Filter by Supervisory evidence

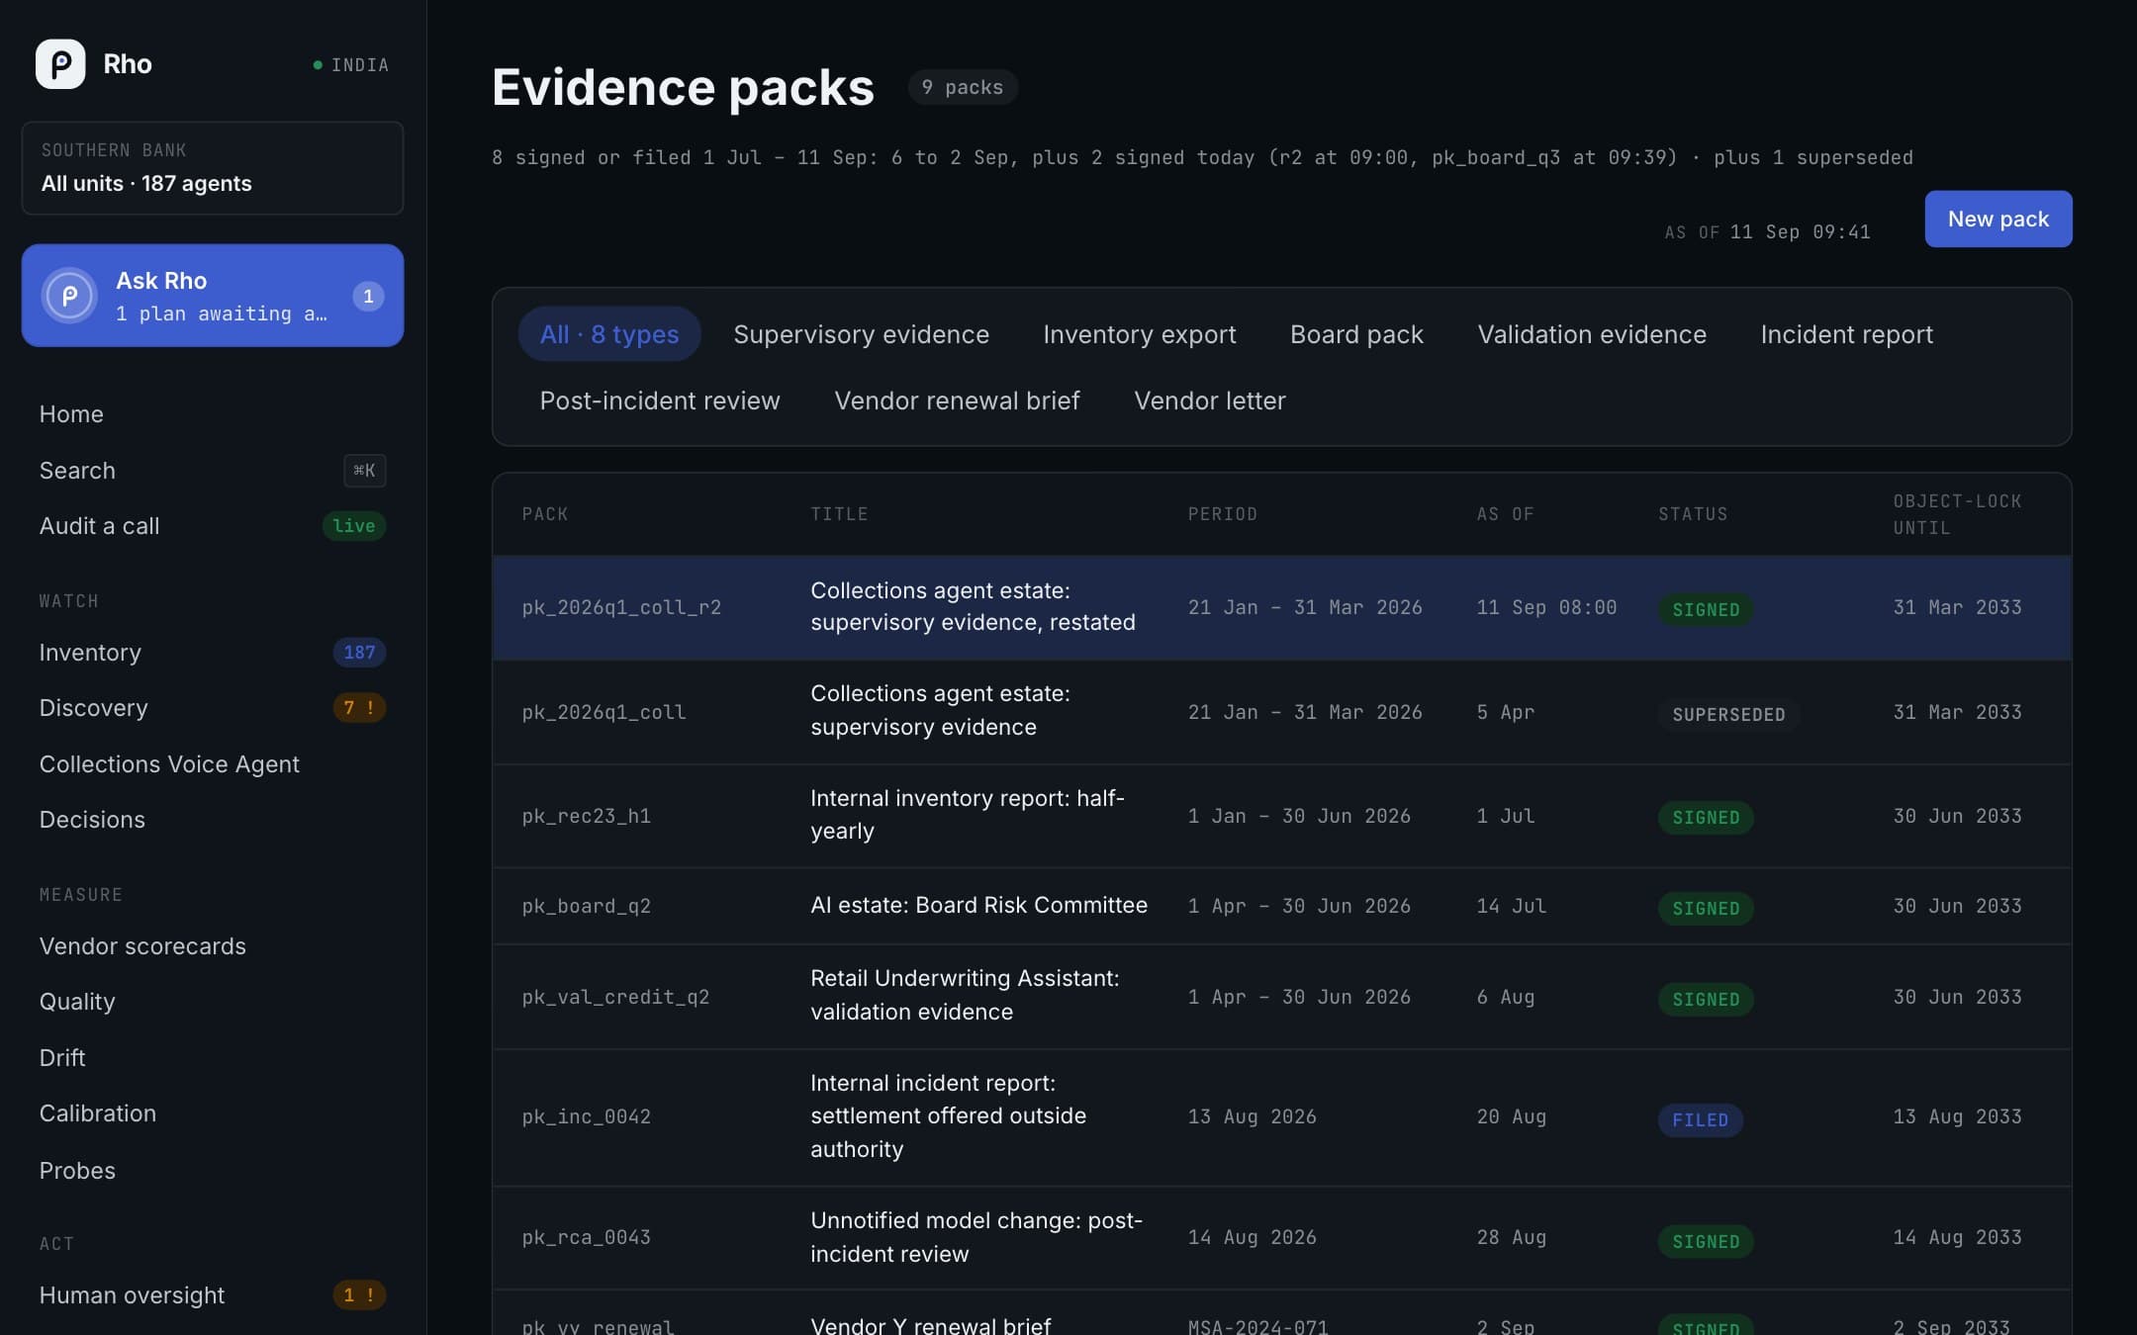point(861,334)
